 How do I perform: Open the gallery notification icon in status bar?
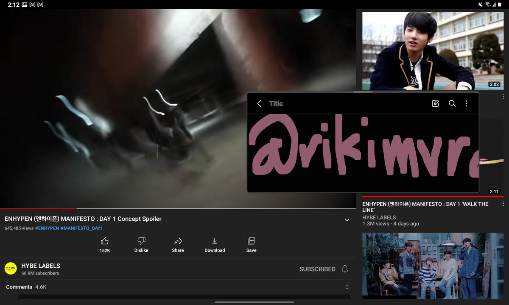[x=24, y=4]
